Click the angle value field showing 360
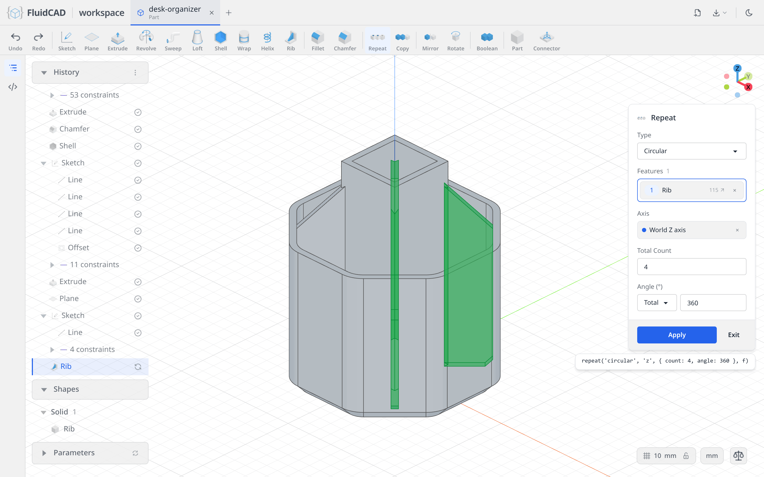764x477 pixels. point(713,303)
